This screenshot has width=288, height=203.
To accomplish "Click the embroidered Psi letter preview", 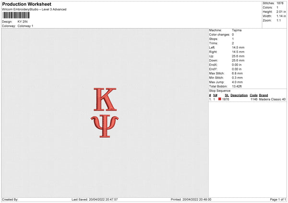I will pos(105,126).
